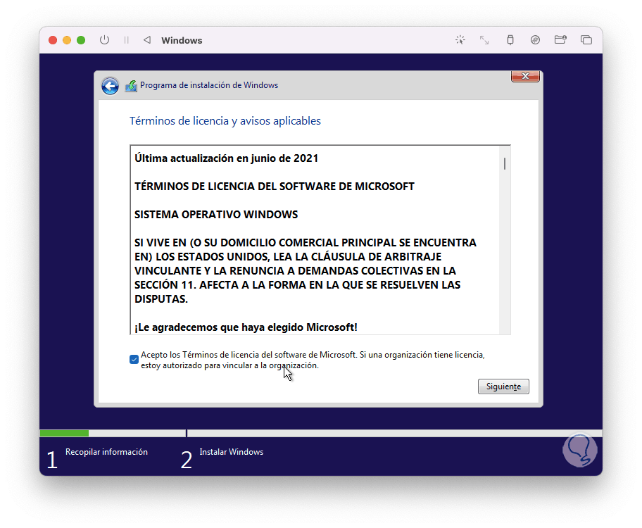642x528 pixels.
Task: Click the green installation progress bar
Action: (64, 433)
